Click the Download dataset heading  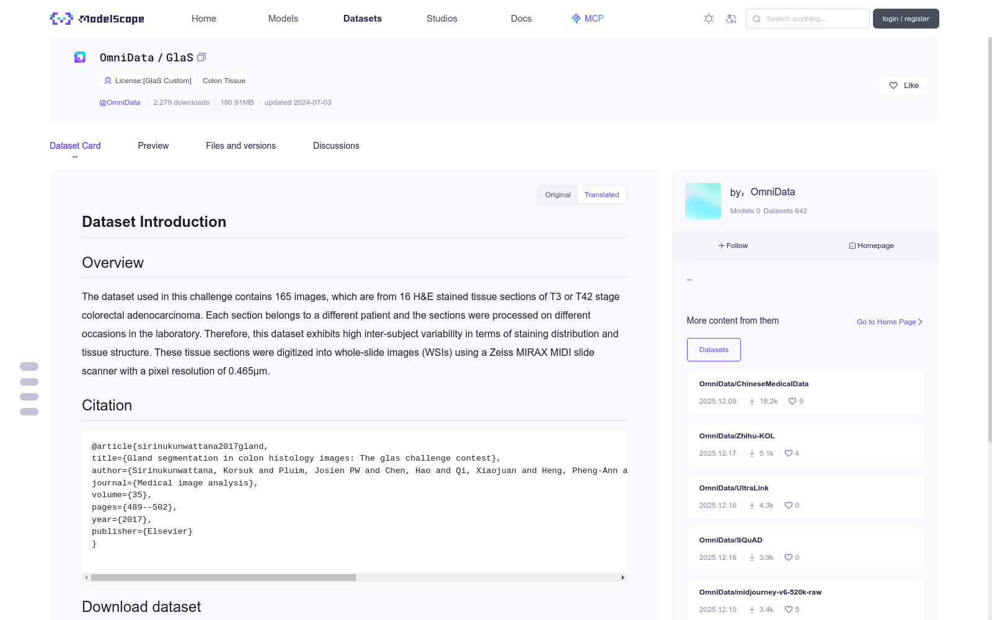coord(141,607)
